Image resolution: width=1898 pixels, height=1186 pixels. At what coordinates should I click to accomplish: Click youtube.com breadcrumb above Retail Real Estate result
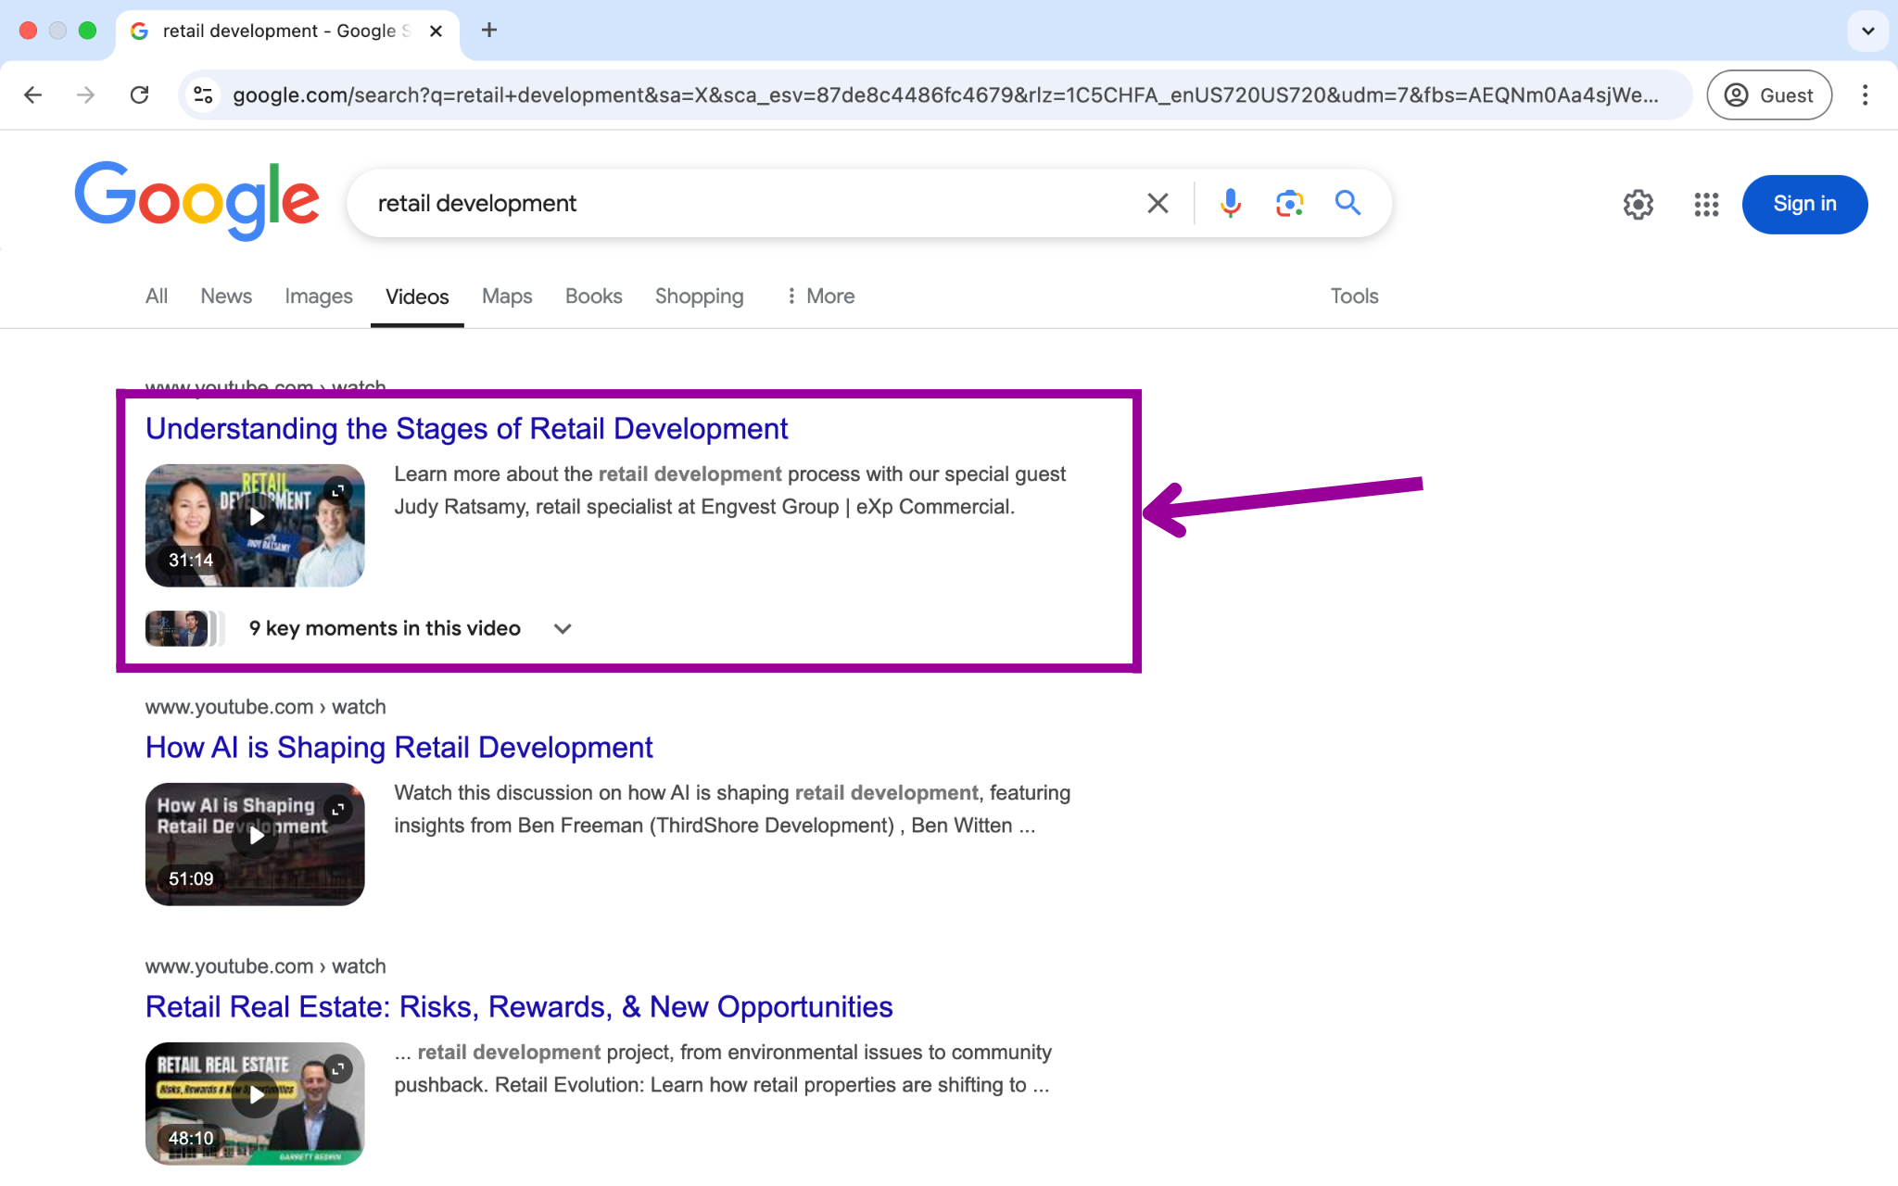tap(265, 966)
